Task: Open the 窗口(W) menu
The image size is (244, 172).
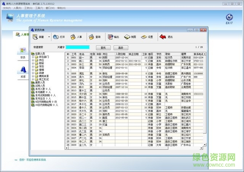Action: (49, 8)
